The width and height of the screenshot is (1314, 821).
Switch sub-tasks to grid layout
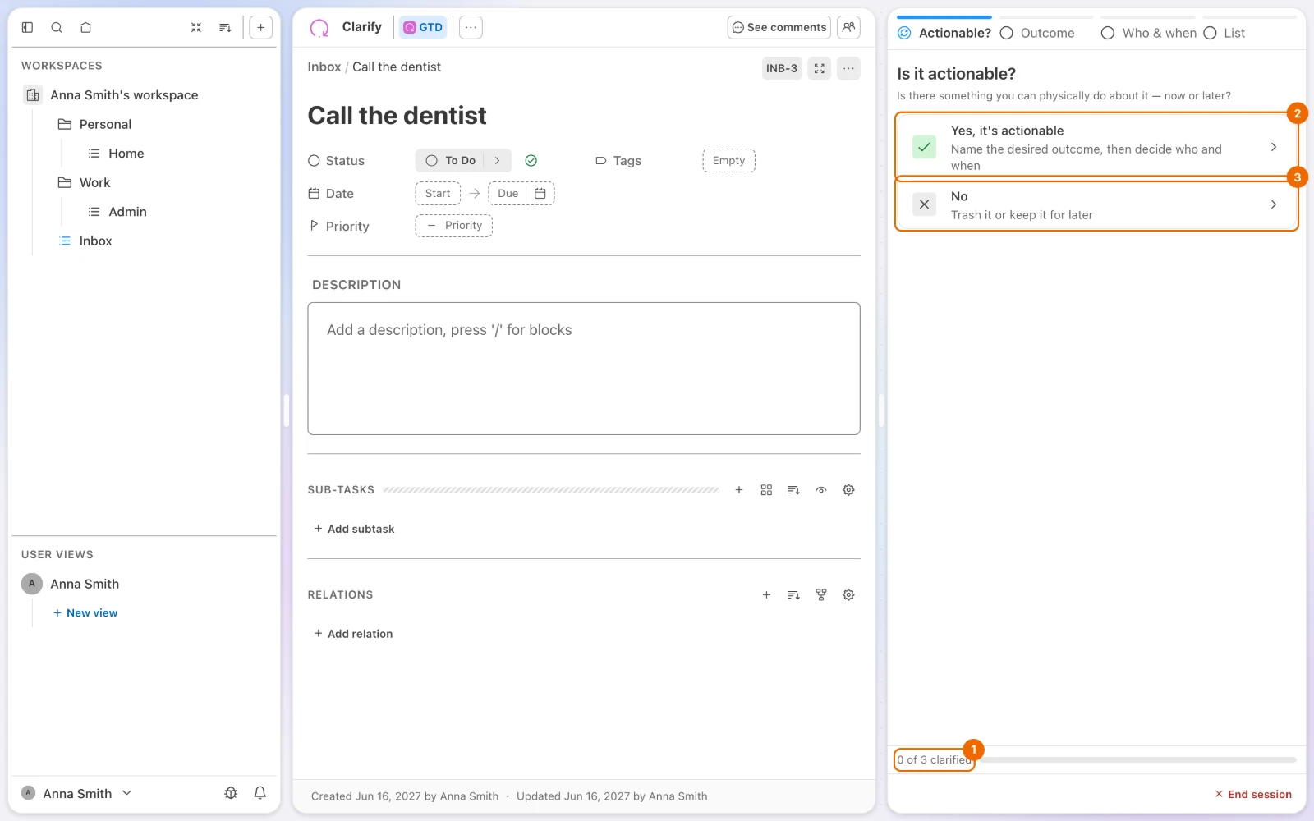(766, 490)
